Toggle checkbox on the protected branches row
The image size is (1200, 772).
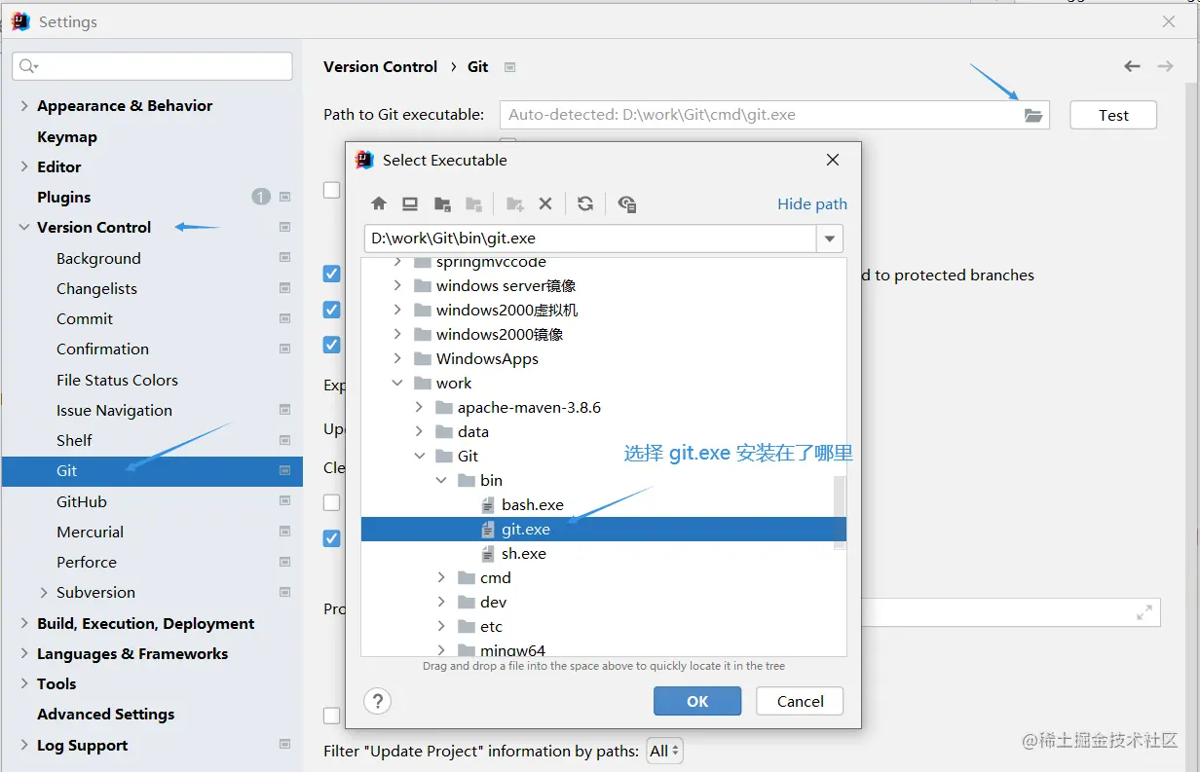(332, 275)
